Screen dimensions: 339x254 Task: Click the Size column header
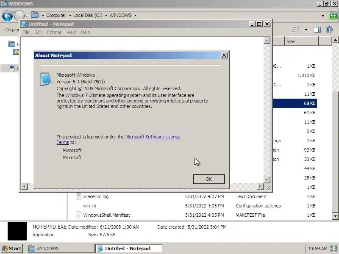[x=301, y=41]
